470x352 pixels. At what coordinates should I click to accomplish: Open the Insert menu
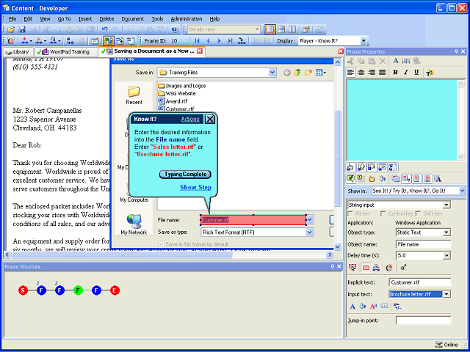(85, 19)
